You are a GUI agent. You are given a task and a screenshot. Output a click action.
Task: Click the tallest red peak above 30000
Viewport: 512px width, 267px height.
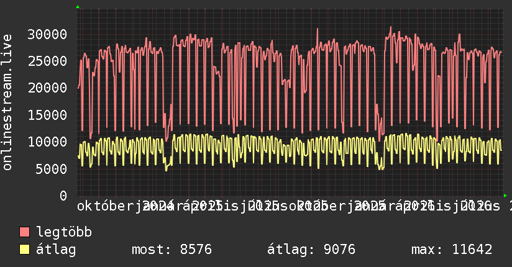(390, 27)
